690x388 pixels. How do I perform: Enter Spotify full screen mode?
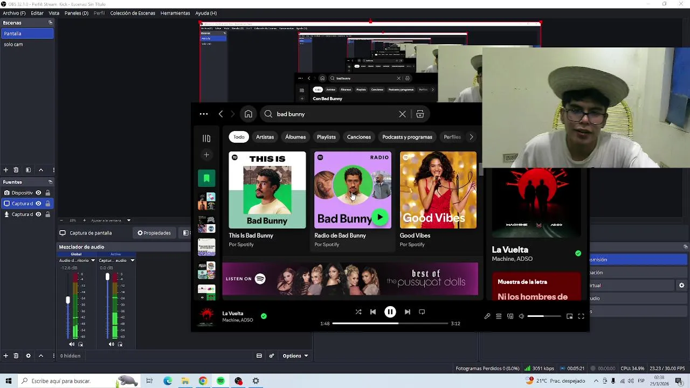pyautogui.click(x=581, y=316)
